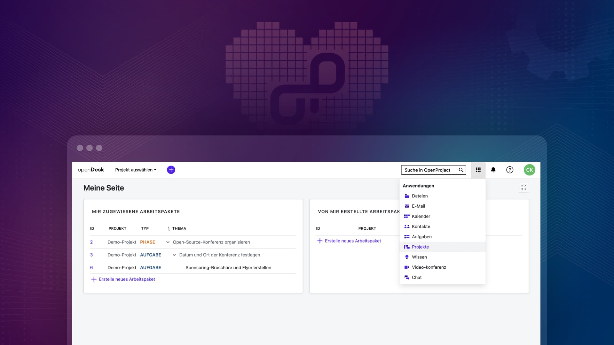Click the help question mark icon

point(510,170)
